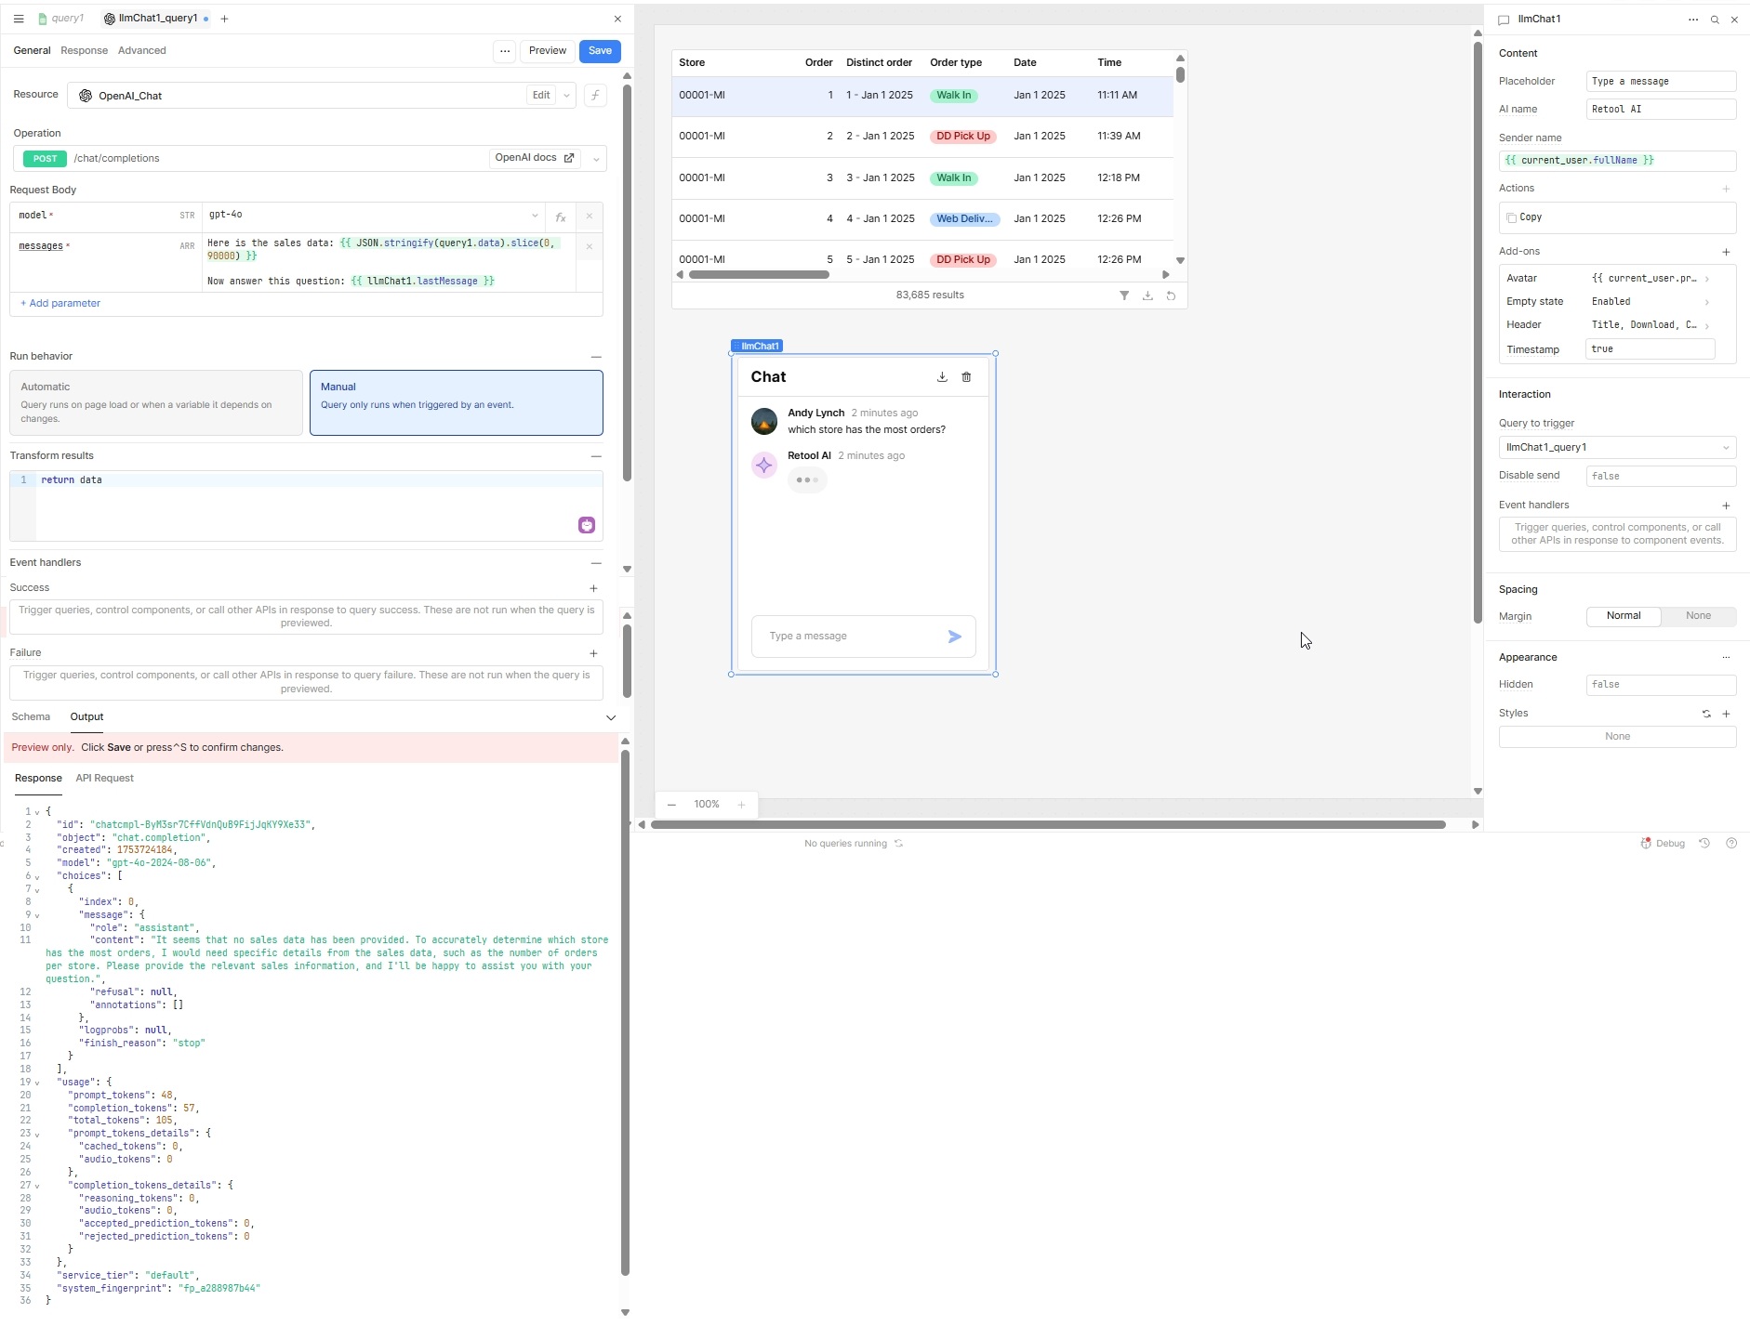The height and width of the screenshot is (1326, 1750).
Task: Click the Placeholder input field
Action: pos(1661,82)
